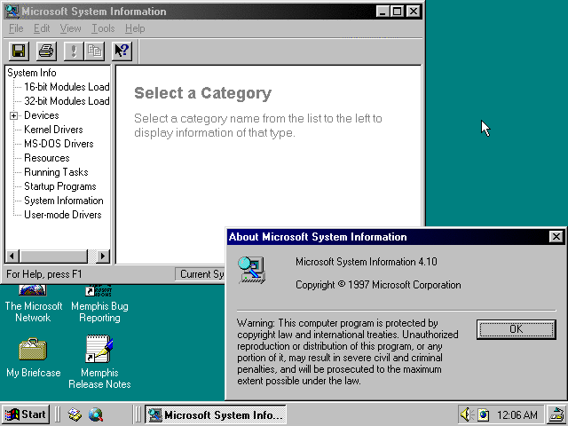Click the Print toolbar icon

tap(46, 51)
